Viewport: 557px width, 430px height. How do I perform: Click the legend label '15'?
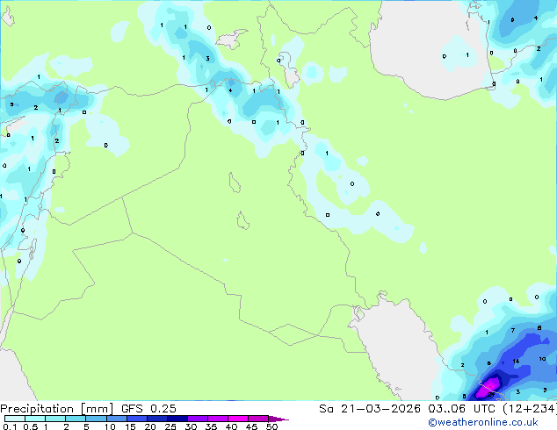[130, 426]
